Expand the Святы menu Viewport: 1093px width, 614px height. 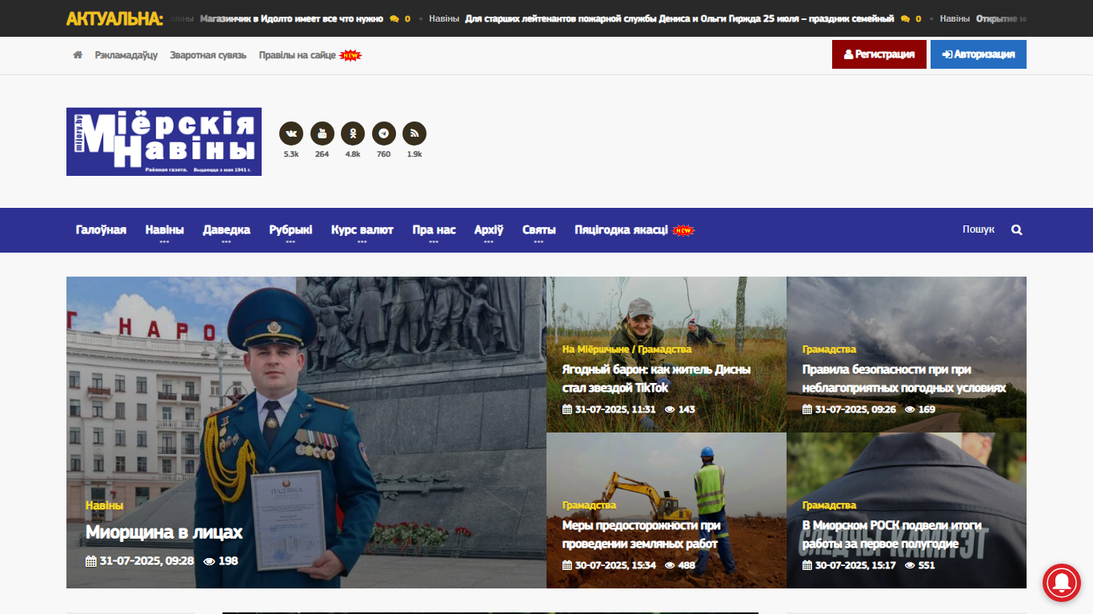(539, 229)
